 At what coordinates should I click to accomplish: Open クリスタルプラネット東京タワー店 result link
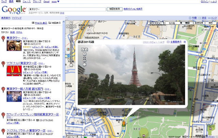(26, 131)
